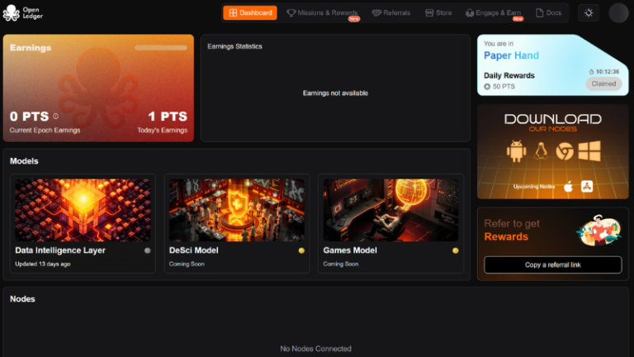Open the Engage & Earn tab
Screen dimensions: 634x357
point(494,13)
